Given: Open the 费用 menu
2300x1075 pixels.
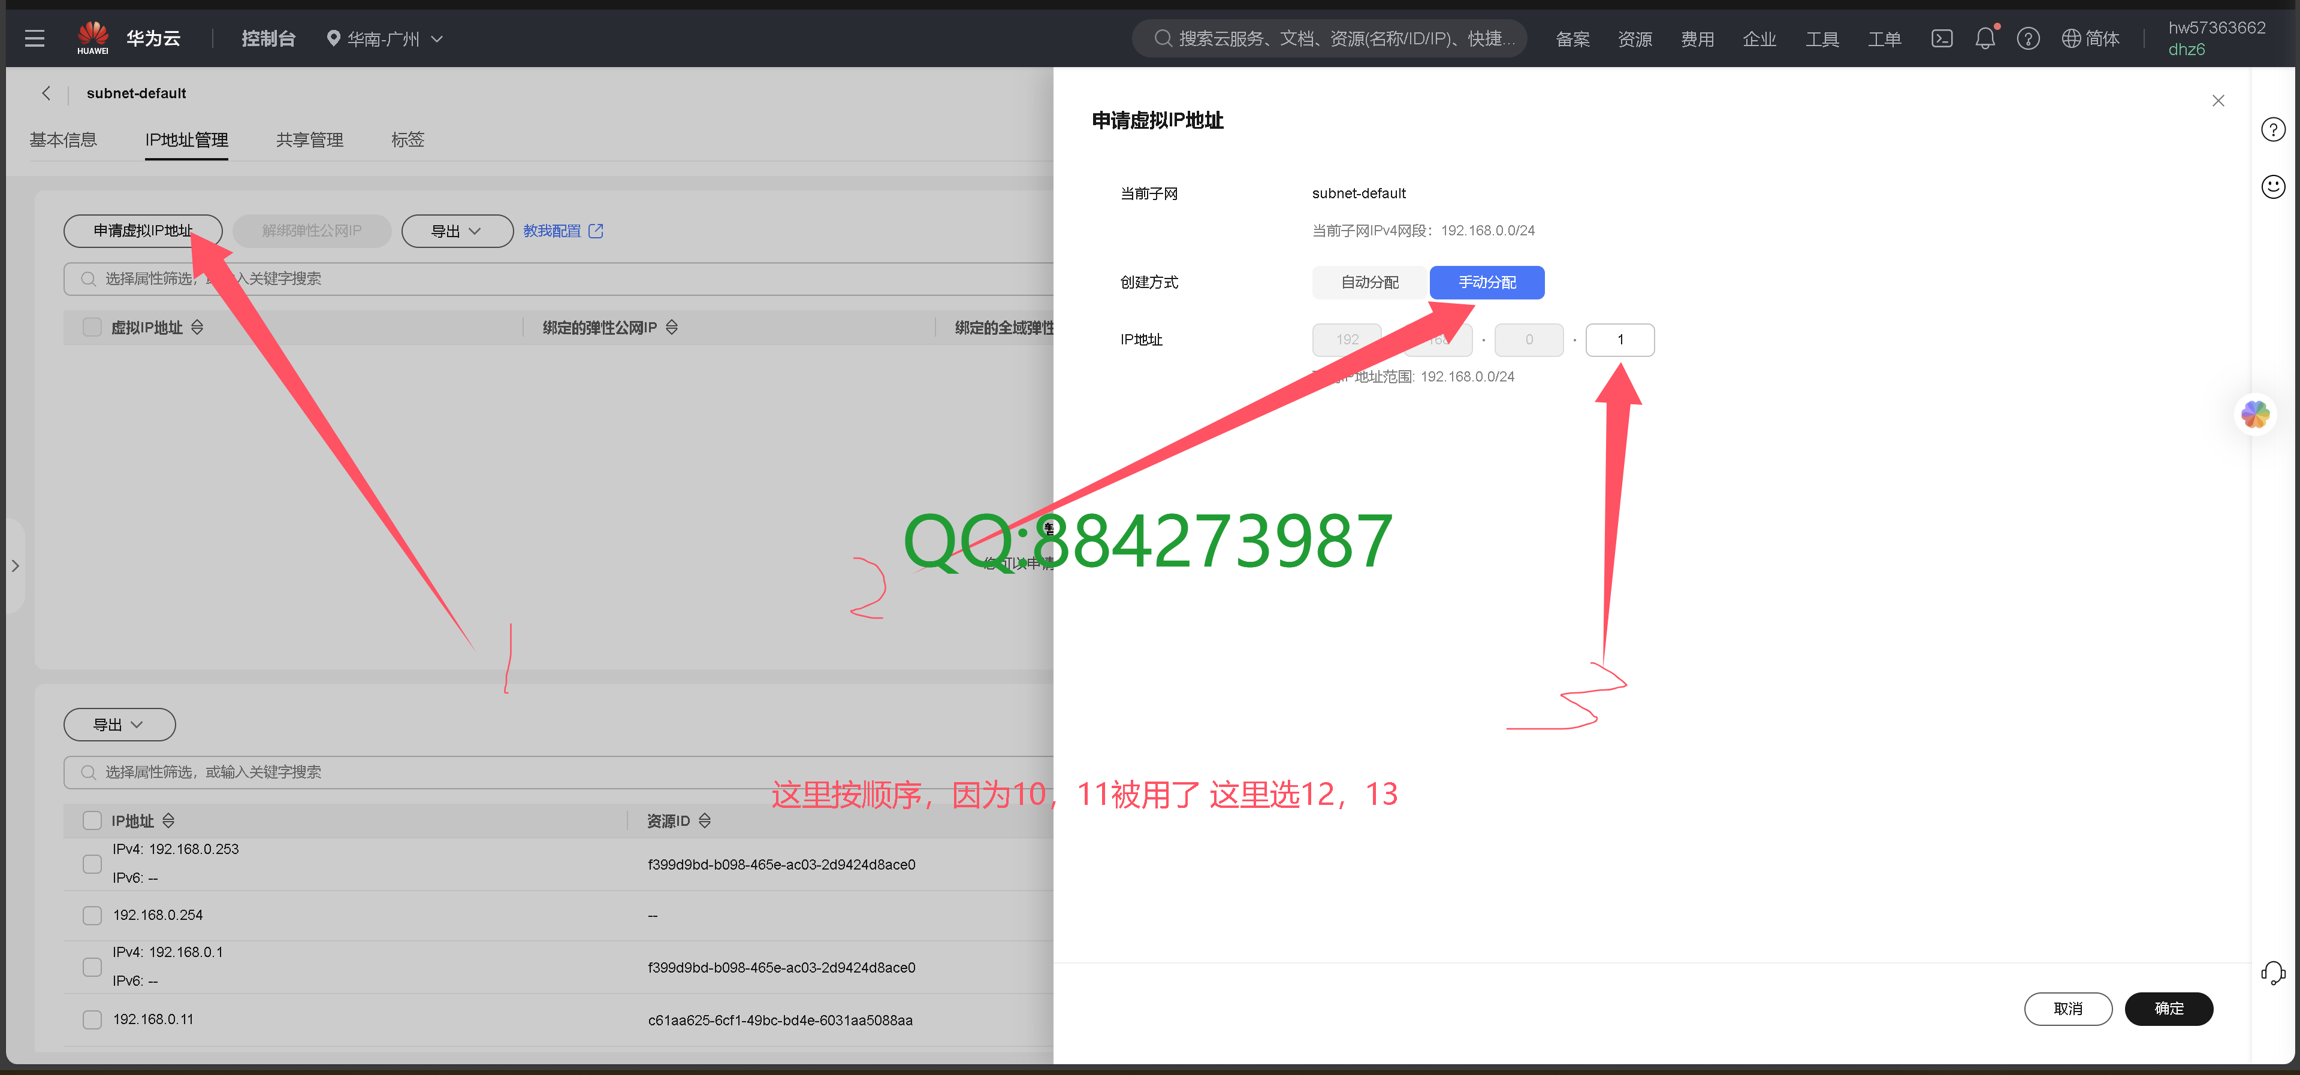Looking at the screenshot, I should (1697, 38).
